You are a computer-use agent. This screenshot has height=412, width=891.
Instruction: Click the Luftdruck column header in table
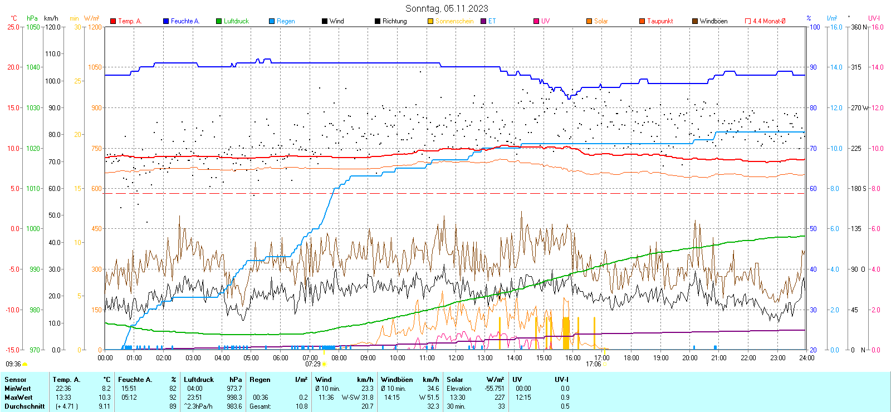(x=199, y=380)
